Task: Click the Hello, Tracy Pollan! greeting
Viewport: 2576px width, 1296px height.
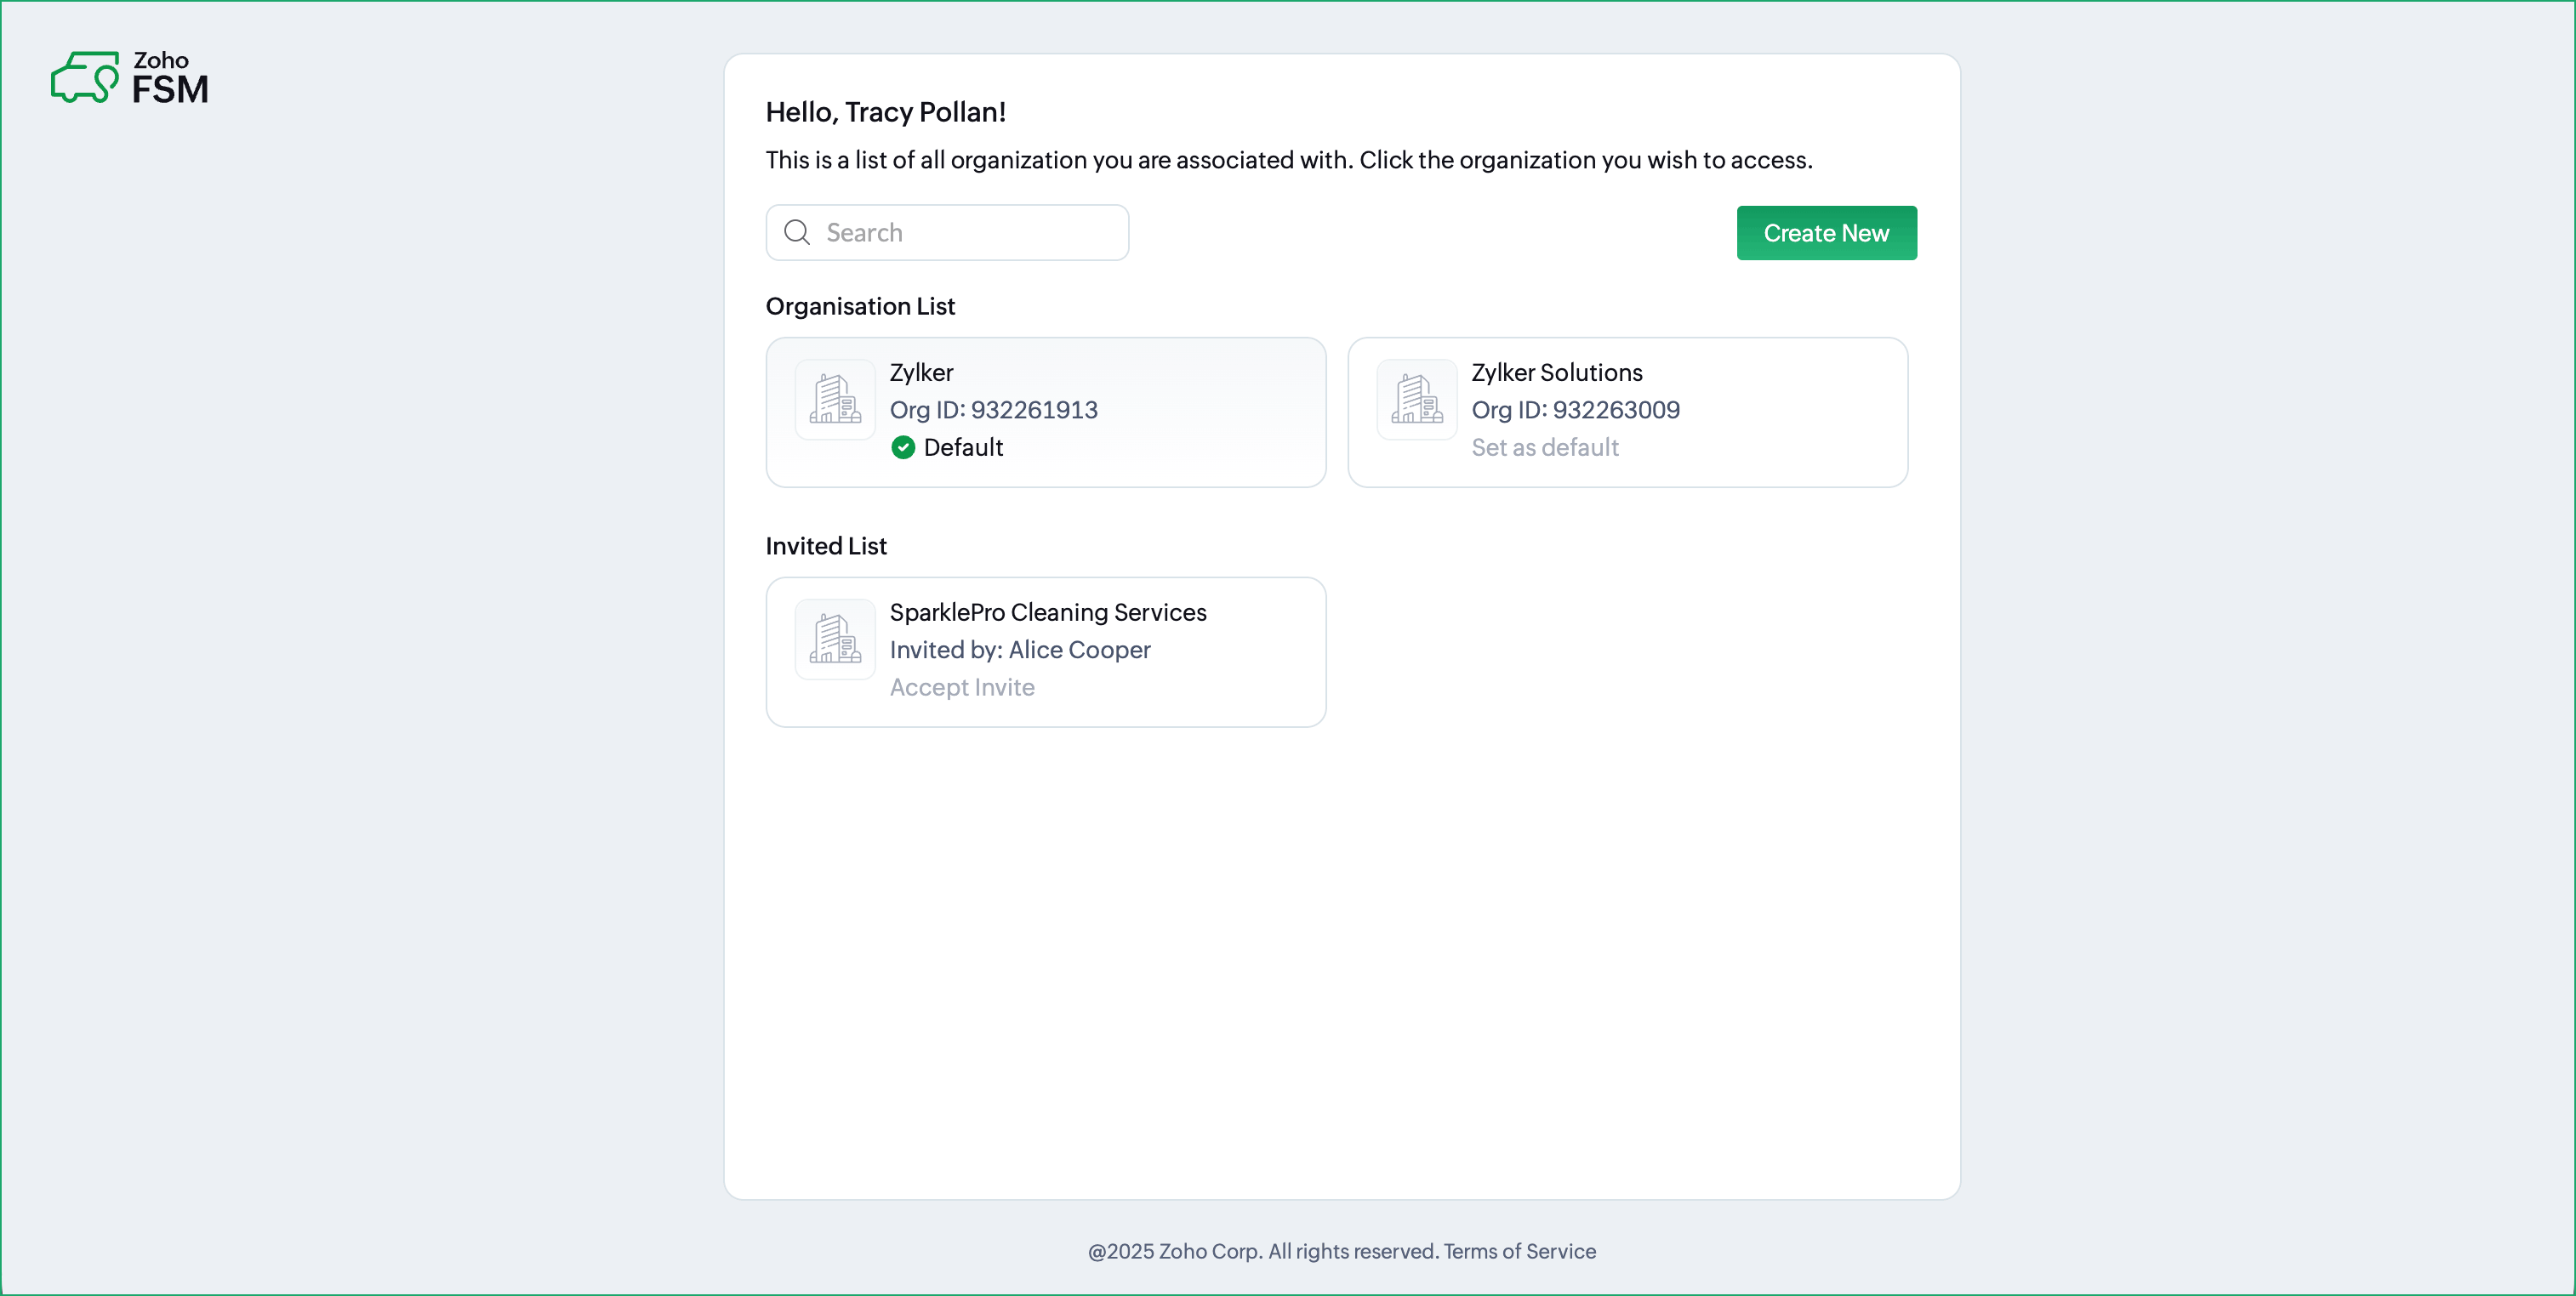Action: [x=886, y=112]
